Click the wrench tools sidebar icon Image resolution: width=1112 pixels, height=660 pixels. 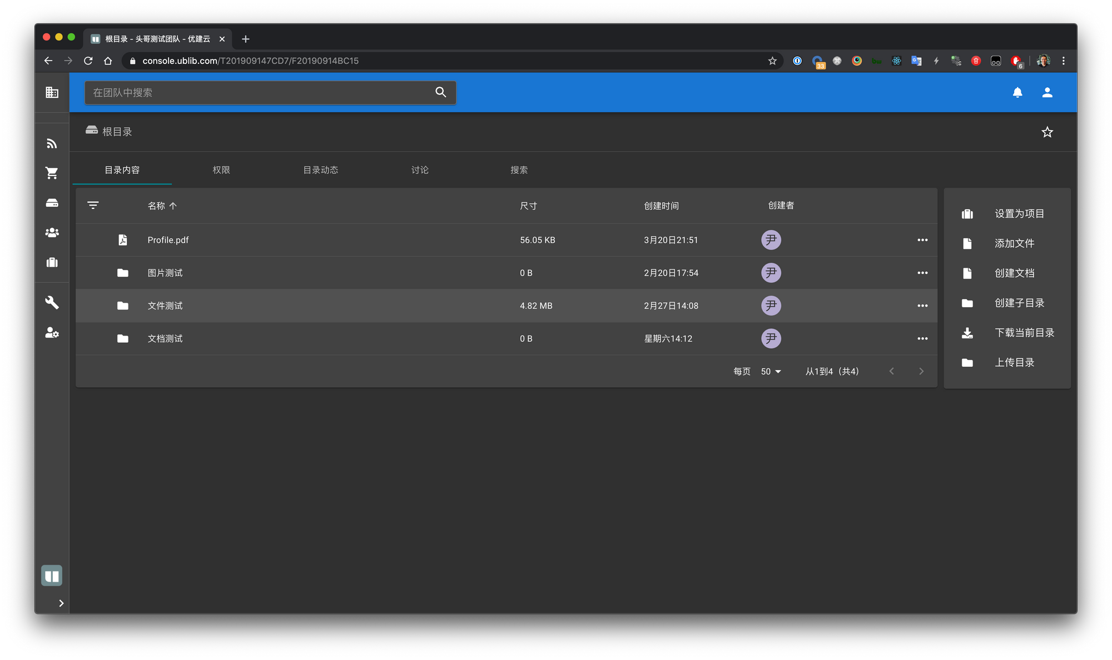pyautogui.click(x=52, y=302)
